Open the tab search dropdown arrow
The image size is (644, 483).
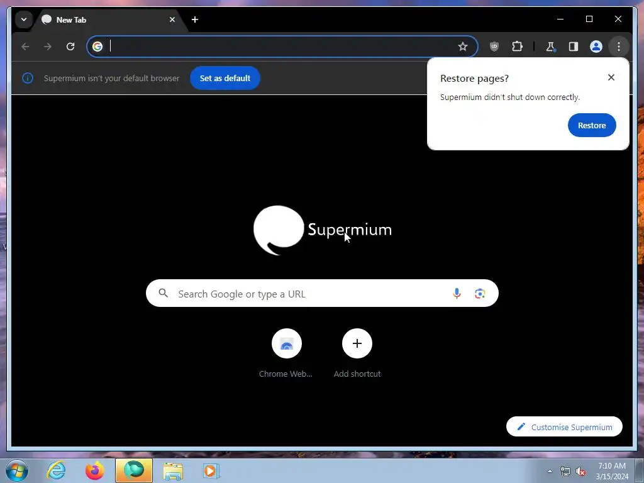coord(24,19)
